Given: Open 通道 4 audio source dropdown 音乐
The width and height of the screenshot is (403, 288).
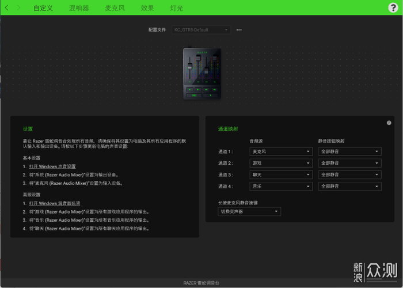Looking at the screenshot, I should (281, 187).
